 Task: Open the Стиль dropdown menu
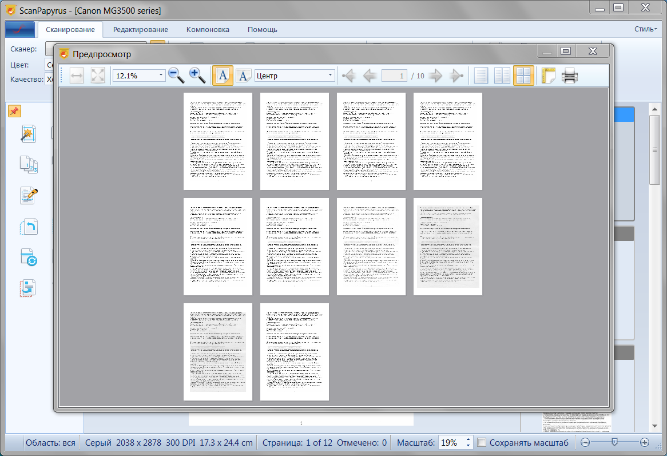[x=646, y=29]
